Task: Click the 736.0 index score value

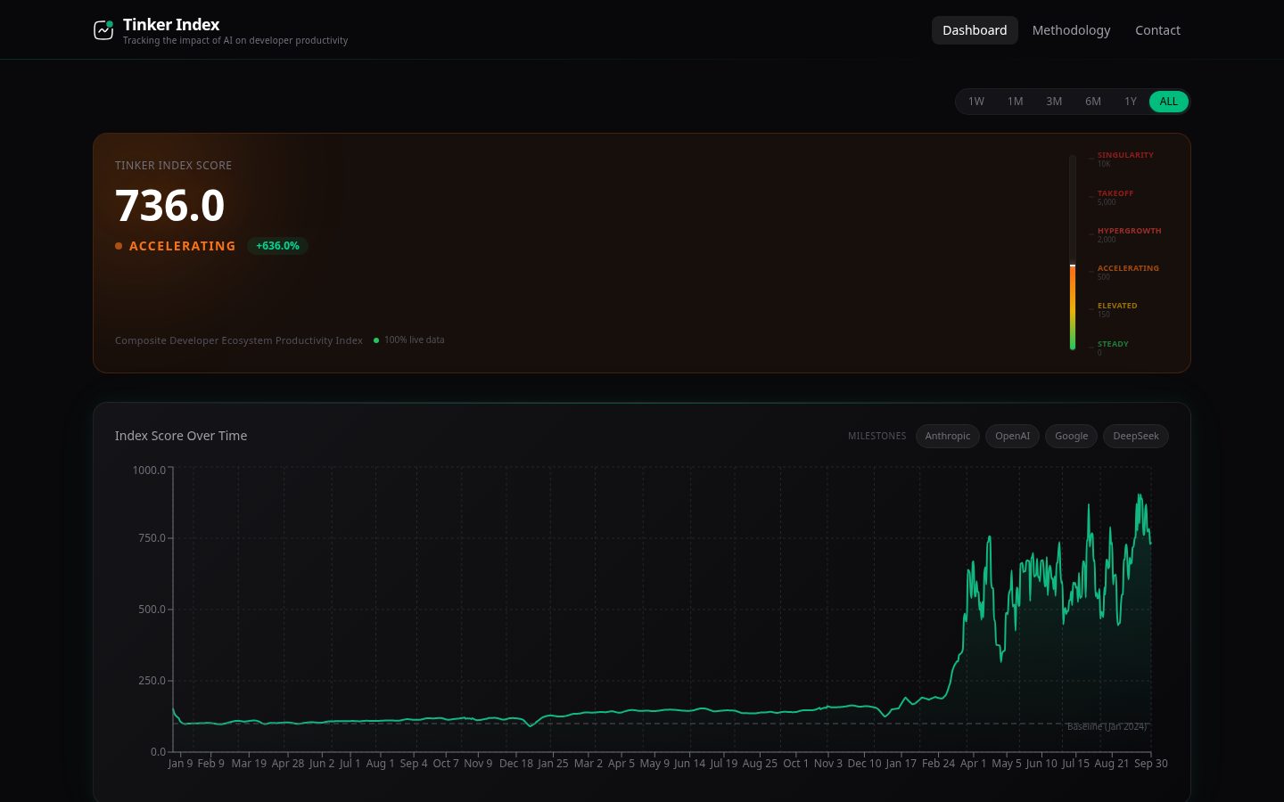Action: (x=170, y=206)
